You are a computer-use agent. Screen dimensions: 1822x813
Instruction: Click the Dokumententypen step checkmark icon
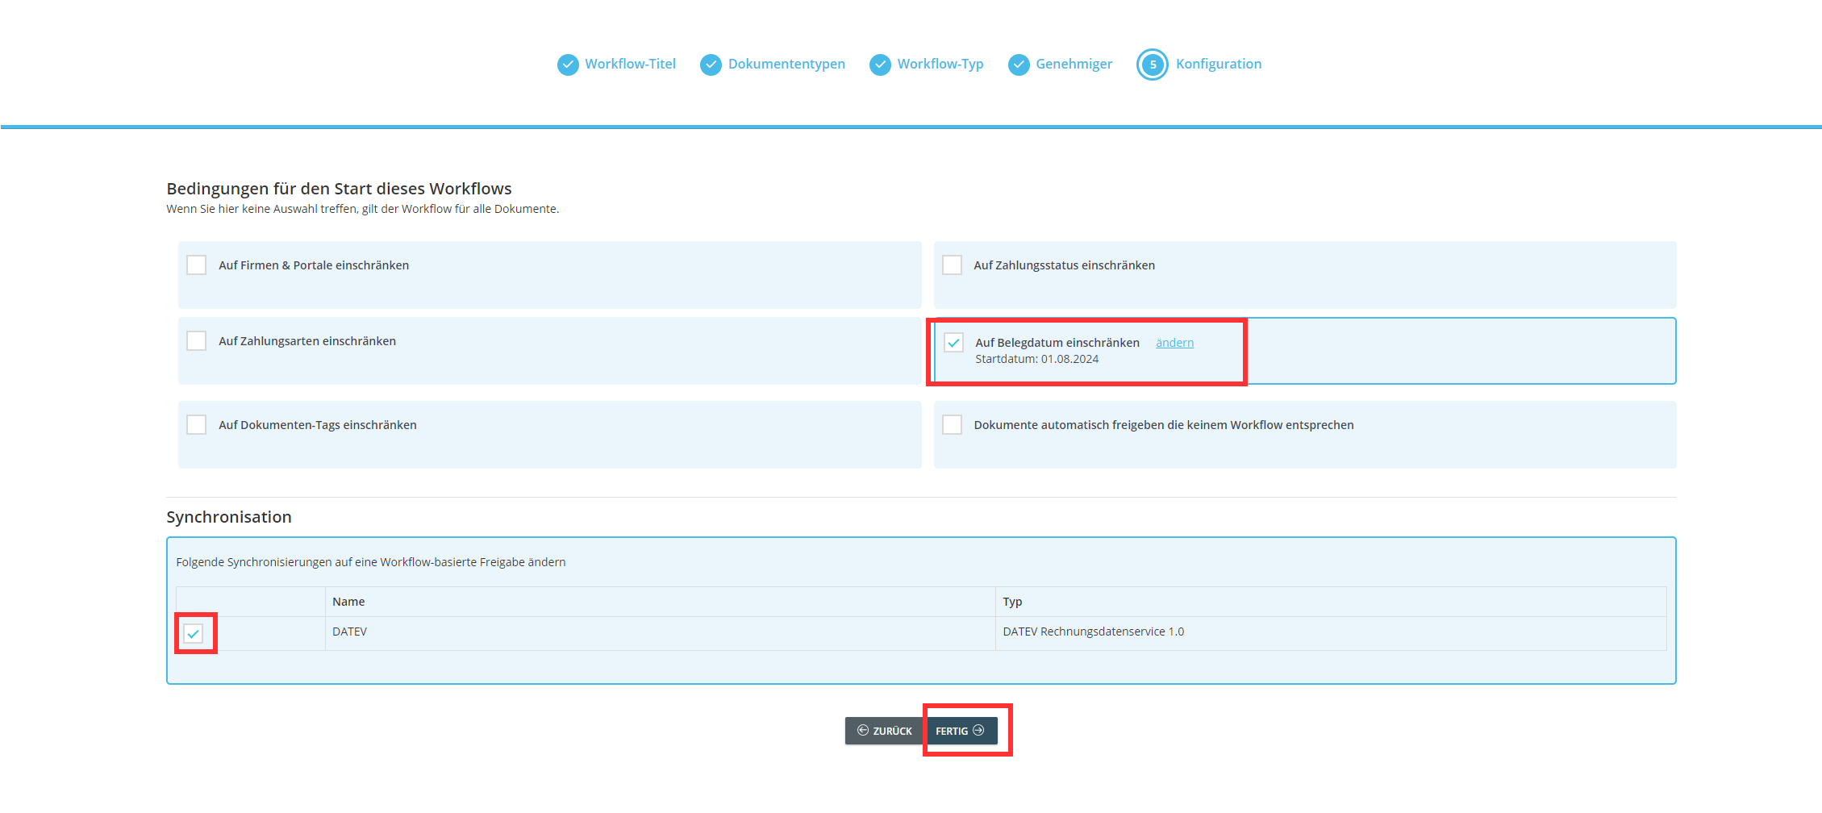[711, 65]
